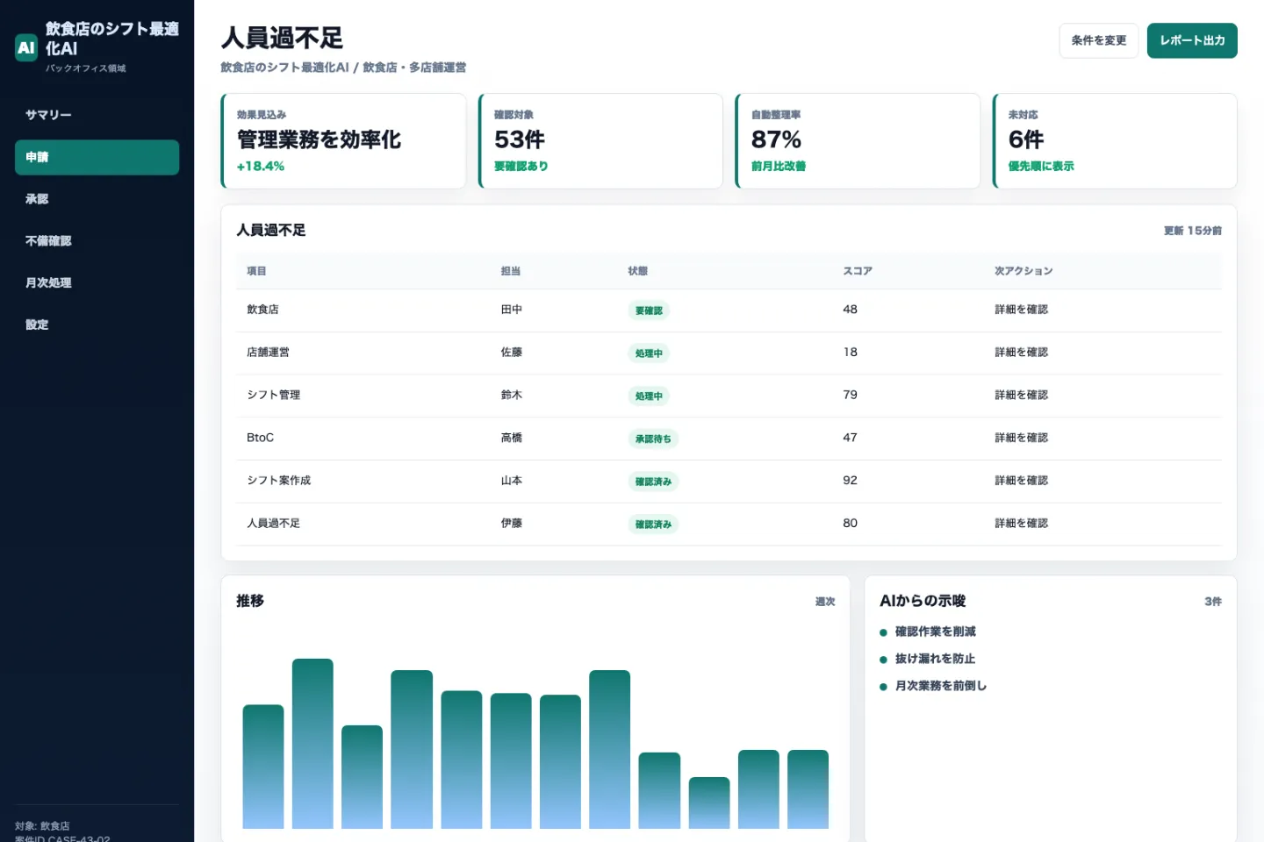Click the 担当 column header

(x=511, y=271)
